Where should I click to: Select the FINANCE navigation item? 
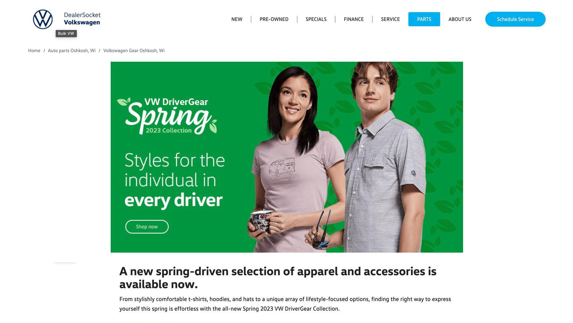click(x=354, y=19)
